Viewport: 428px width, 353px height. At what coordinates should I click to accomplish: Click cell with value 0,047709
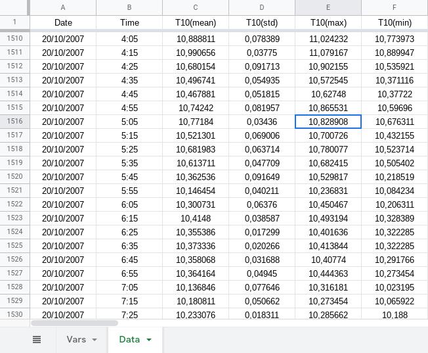pyautogui.click(x=262, y=163)
